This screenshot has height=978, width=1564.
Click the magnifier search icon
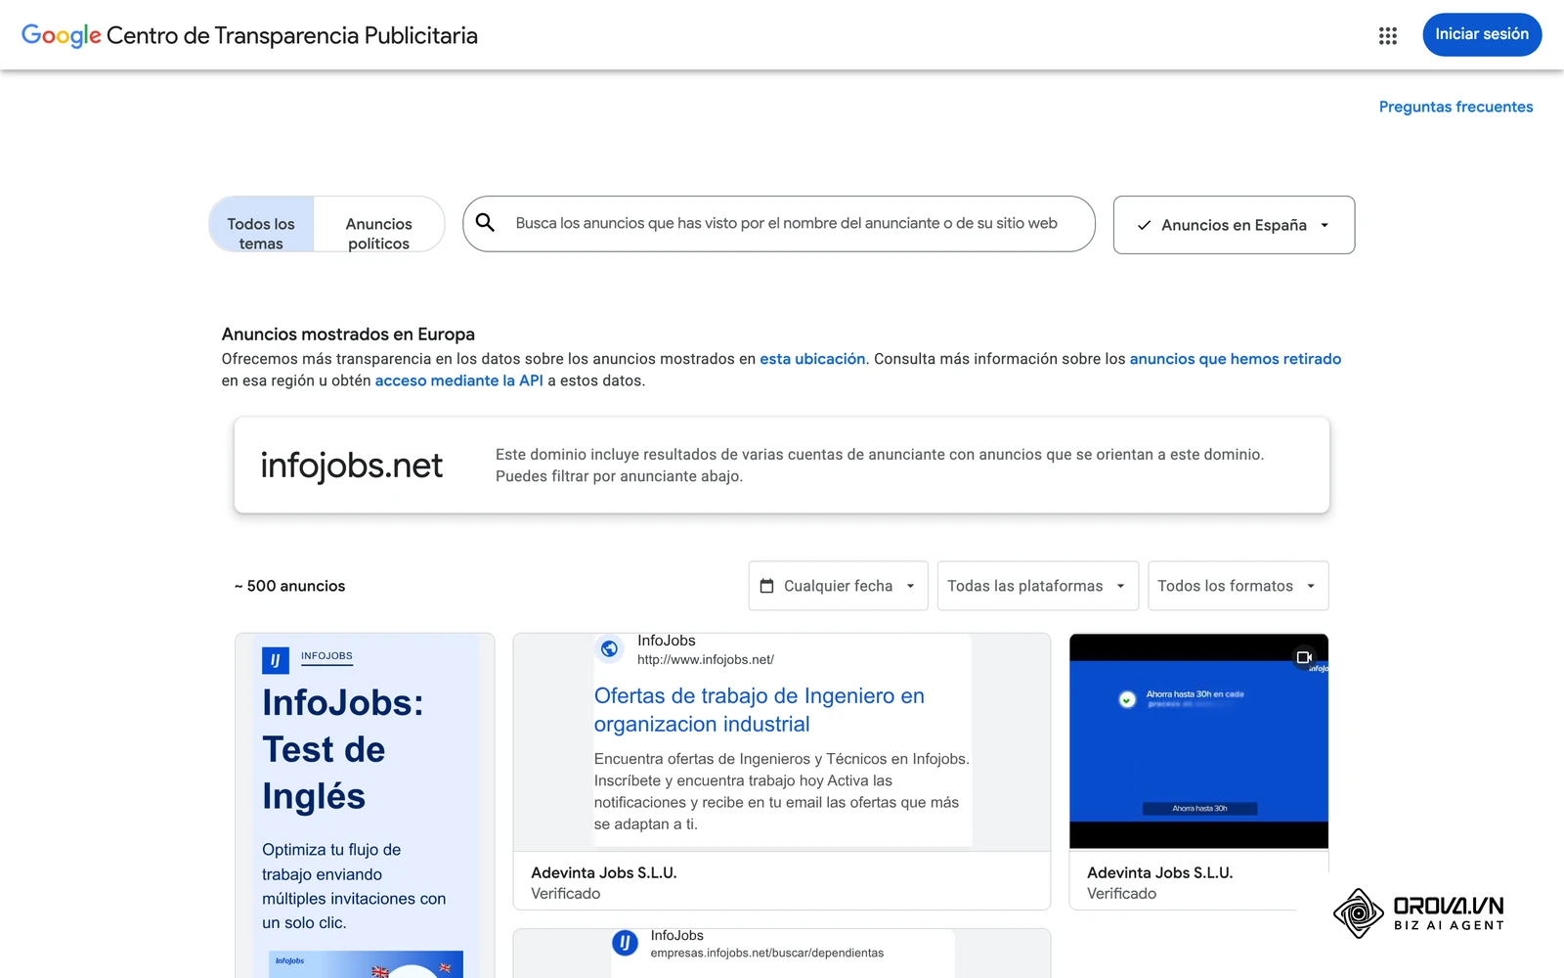pos(485,223)
